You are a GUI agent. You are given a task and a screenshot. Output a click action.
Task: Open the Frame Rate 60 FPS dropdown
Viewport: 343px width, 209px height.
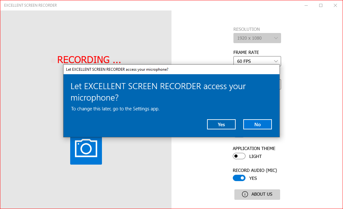tap(257, 61)
